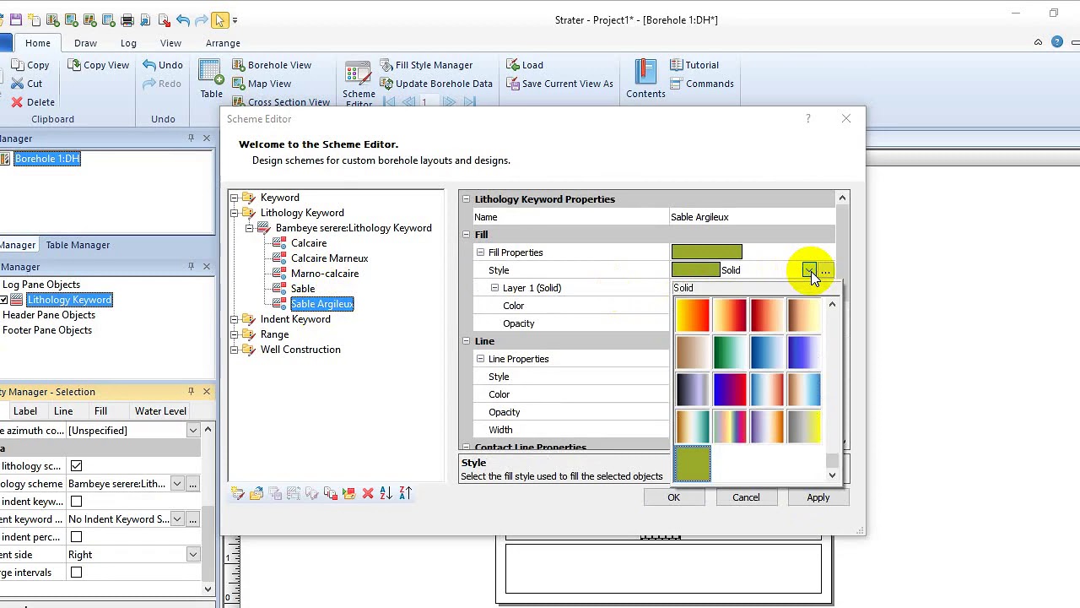Insert a Table from the ribbon
This screenshot has width=1080, height=608.
tap(211, 79)
